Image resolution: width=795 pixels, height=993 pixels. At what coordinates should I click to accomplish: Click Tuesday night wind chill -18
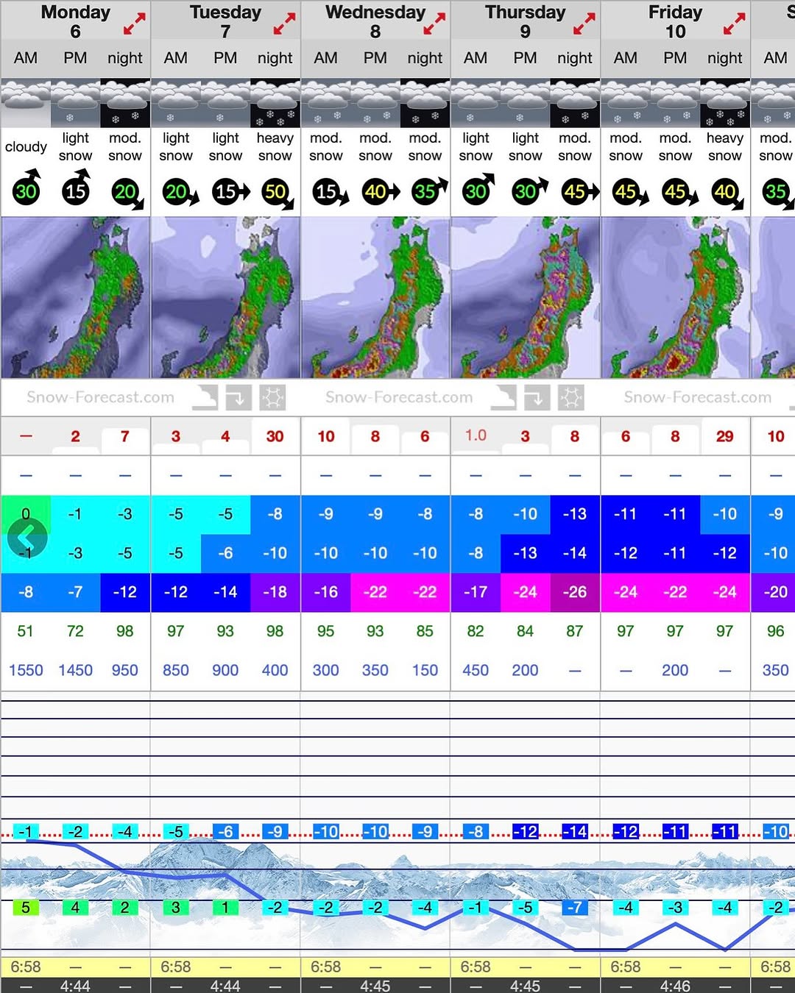(275, 592)
